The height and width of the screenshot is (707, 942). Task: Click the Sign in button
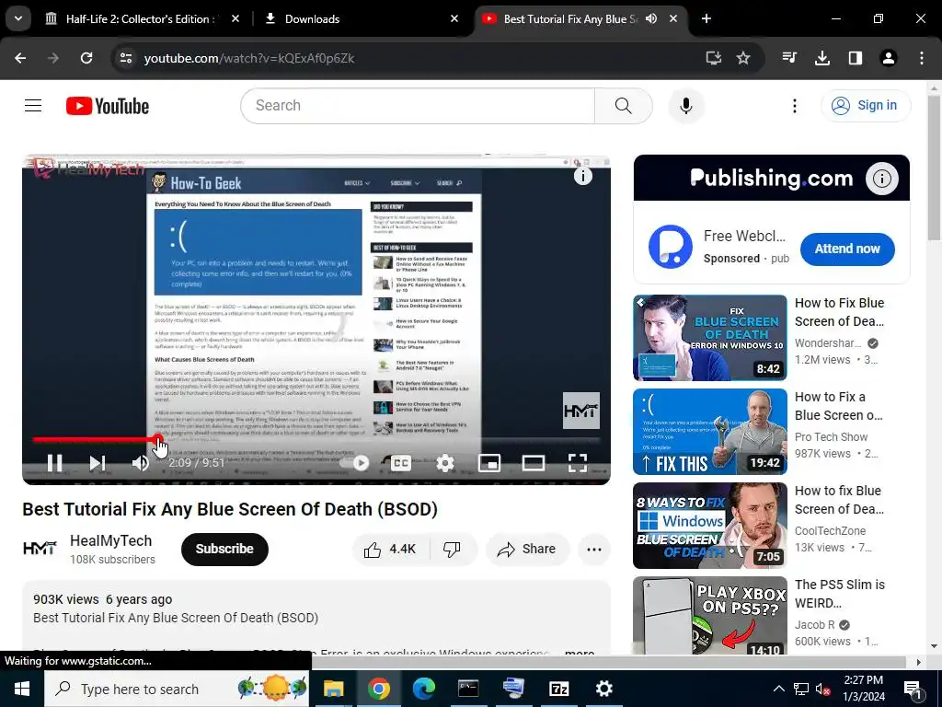coord(866,105)
